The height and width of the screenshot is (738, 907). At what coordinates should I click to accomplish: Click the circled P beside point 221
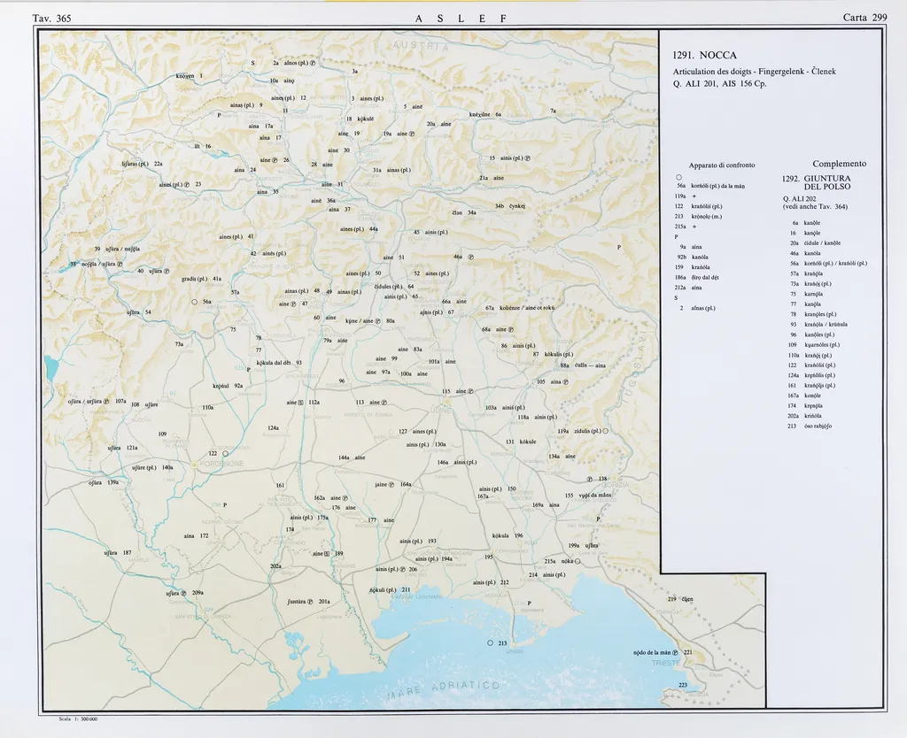coord(675,653)
